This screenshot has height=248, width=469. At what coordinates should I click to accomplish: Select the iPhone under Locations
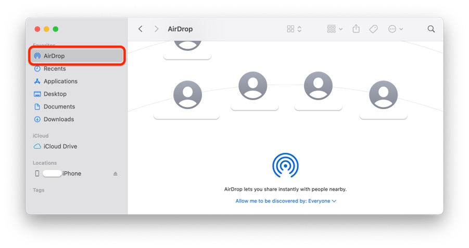(x=61, y=174)
